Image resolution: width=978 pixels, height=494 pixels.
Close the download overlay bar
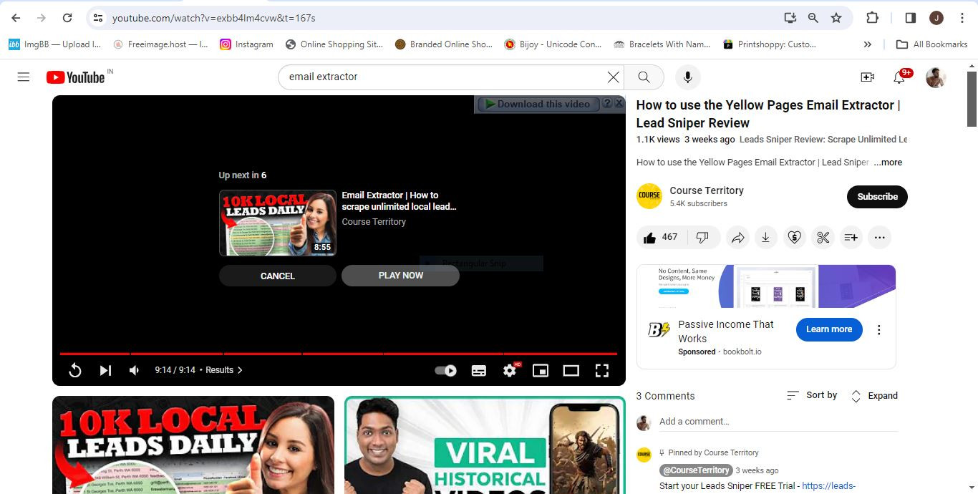coord(619,103)
